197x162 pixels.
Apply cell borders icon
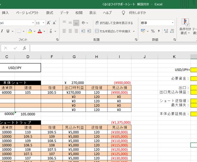pyautogui.click(x=19, y=31)
